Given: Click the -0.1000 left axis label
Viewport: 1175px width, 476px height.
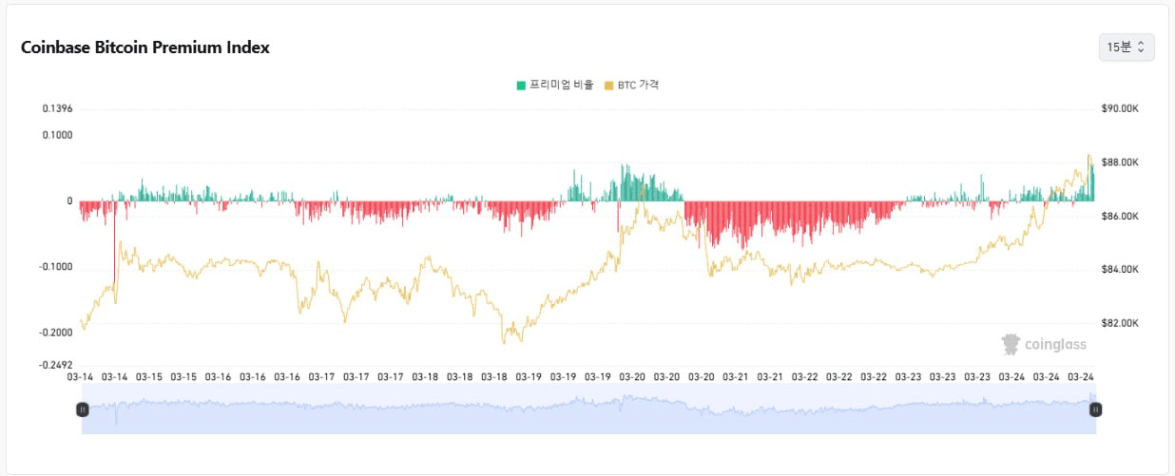Looking at the screenshot, I should click(56, 267).
